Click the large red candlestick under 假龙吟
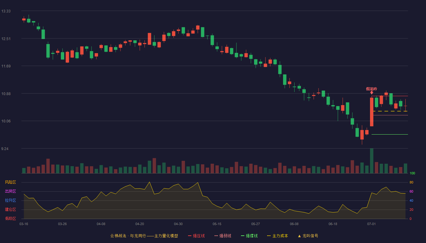426x243 pixels. tap(372, 112)
